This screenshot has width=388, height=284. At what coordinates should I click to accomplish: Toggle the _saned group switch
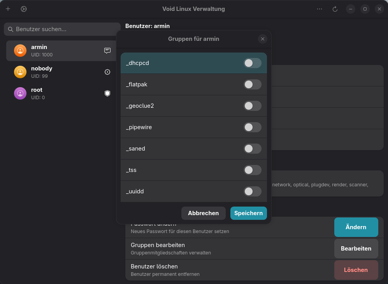tap(252, 149)
